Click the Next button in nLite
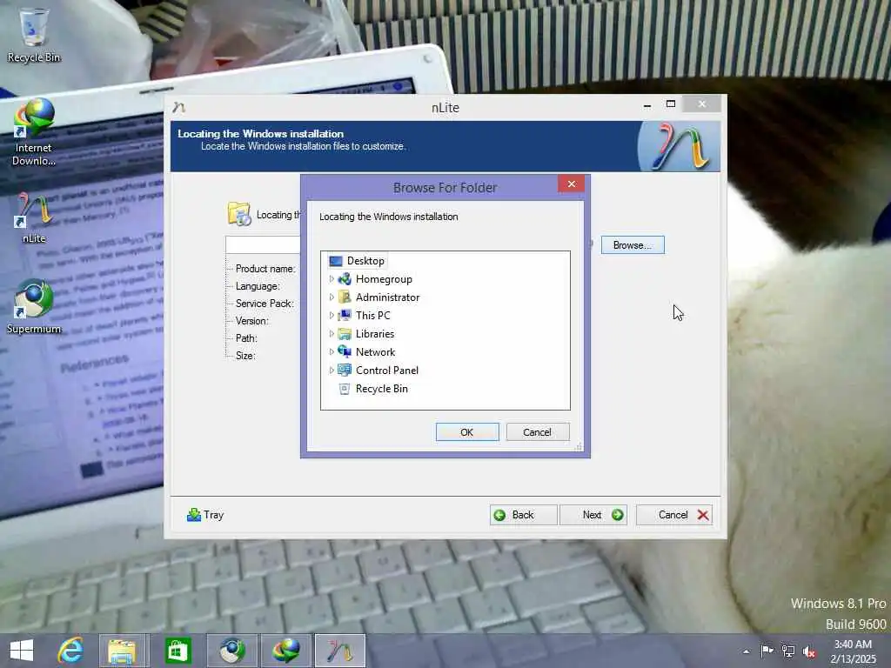This screenshot has height=668, width=891. click(x=593, y=515)
